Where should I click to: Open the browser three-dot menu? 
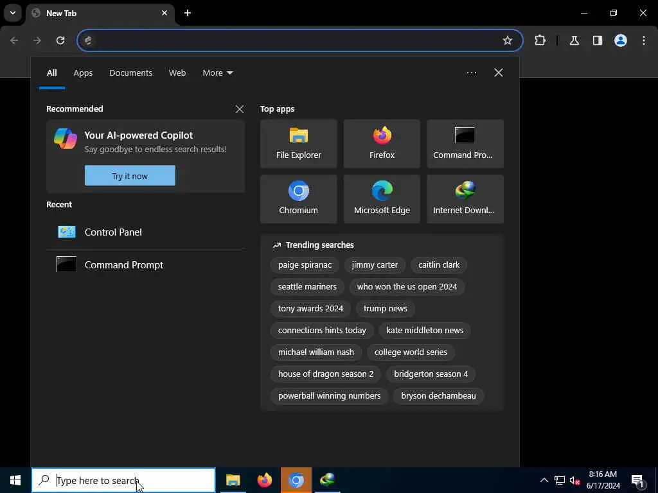pyautogui.click(x=644, y=40)
